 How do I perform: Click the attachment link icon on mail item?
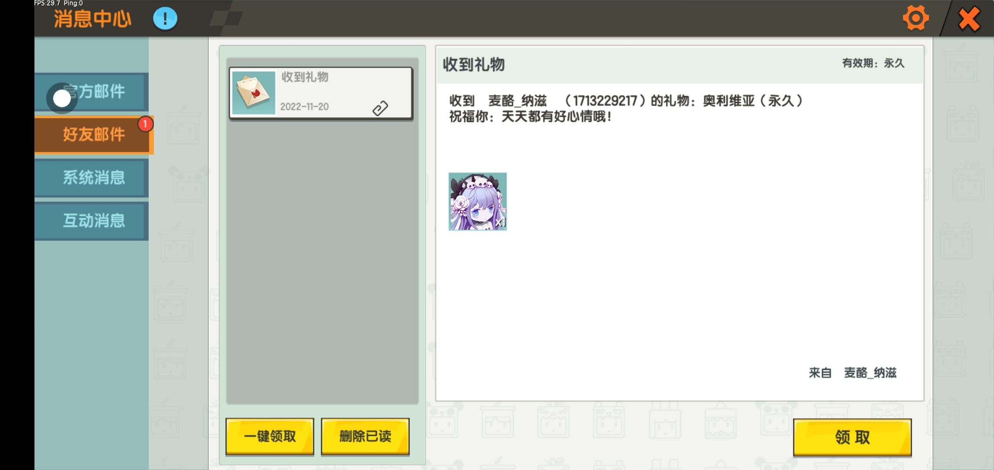click(380, 108)
